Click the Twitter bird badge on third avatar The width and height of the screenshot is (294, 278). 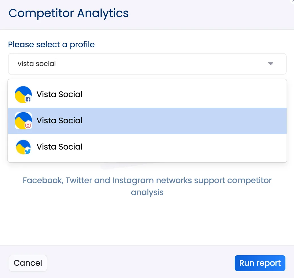28,152
